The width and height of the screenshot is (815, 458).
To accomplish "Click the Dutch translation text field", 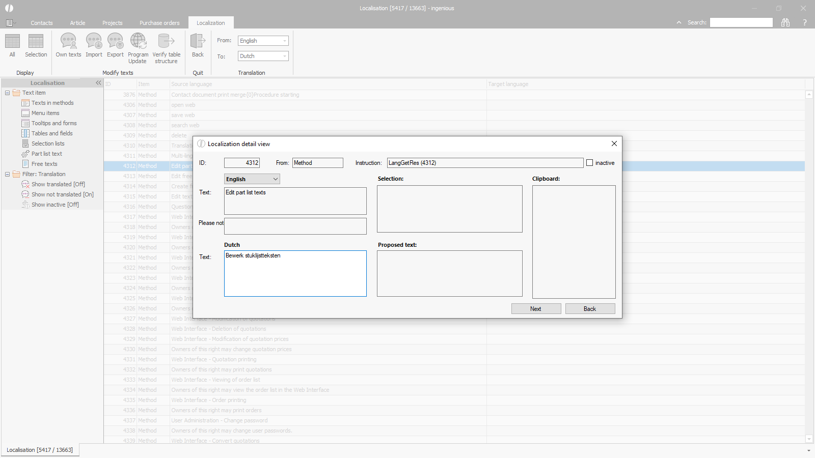I will click(295, 274).
